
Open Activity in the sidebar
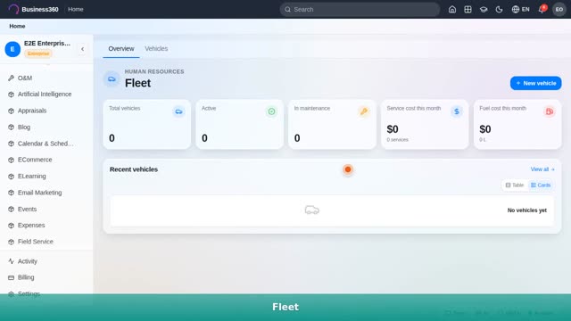click(46, 261)
